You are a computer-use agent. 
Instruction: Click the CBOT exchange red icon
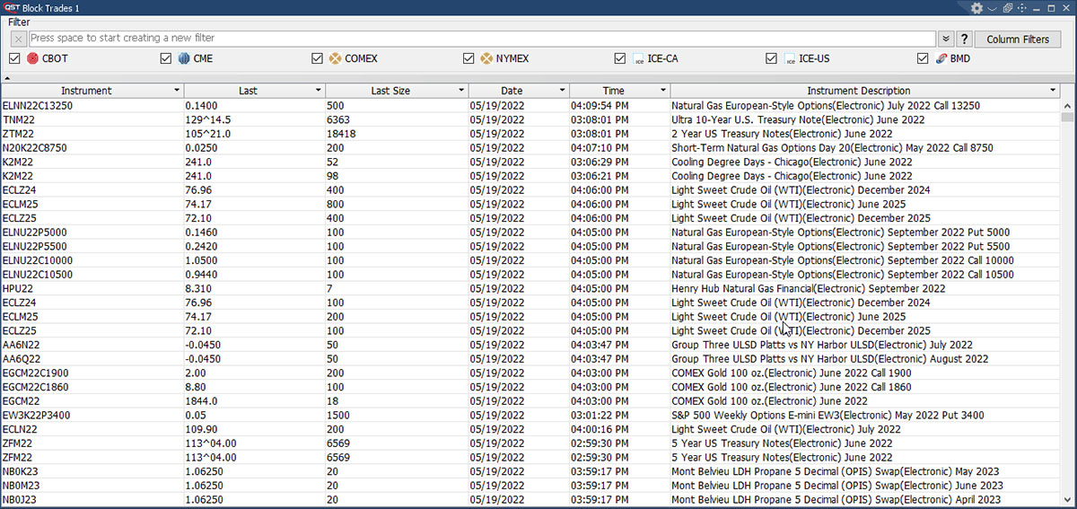(32, 59)
